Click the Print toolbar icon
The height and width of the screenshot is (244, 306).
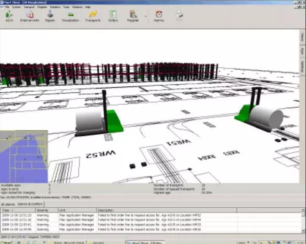click(179, 16)
